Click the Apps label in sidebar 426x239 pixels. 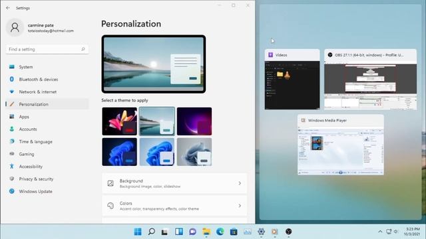tap(24, 117)
